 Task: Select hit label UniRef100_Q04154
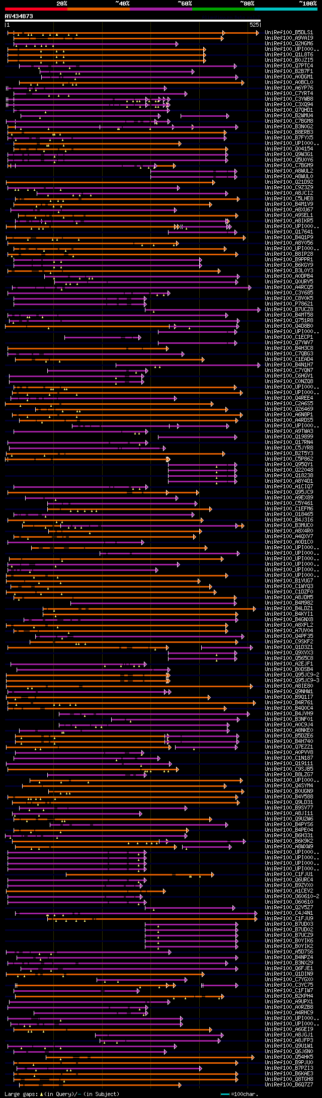click(289, 149)
